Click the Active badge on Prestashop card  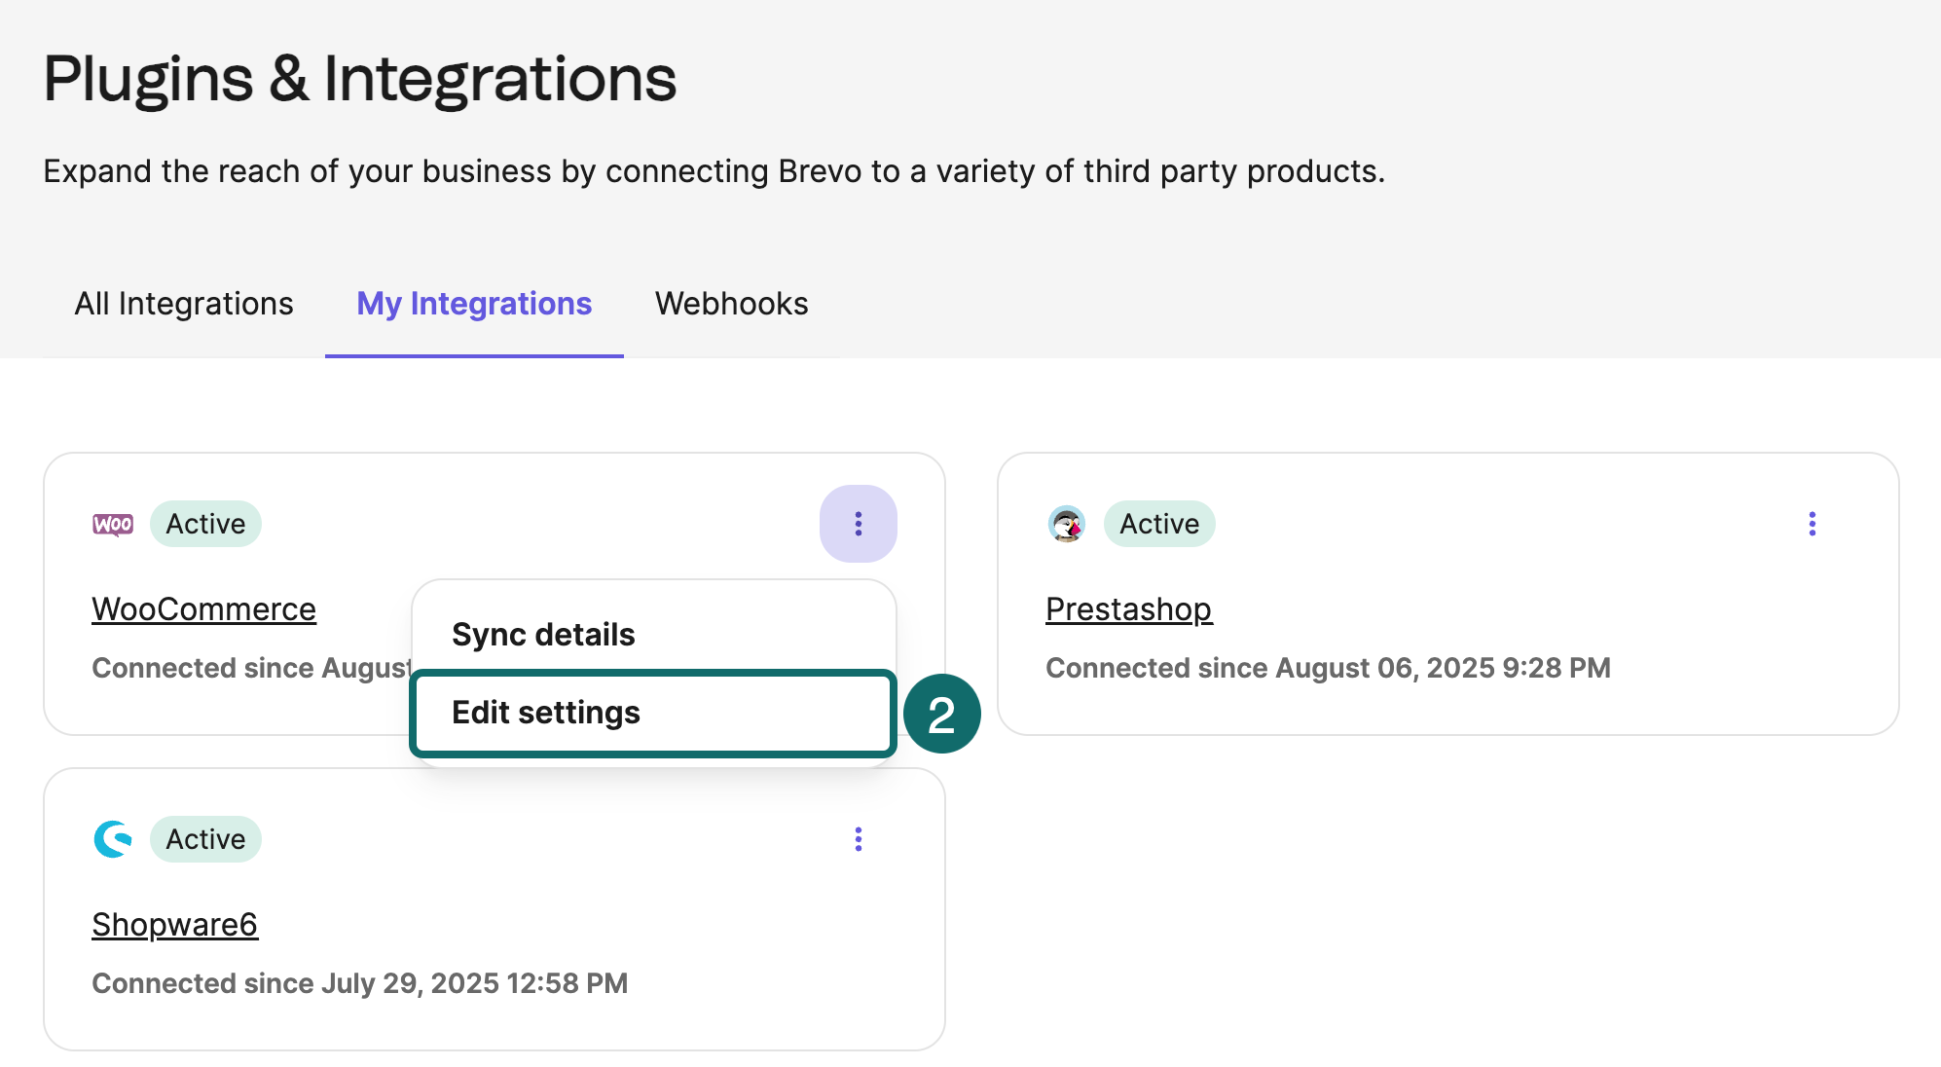(1159, 523)
